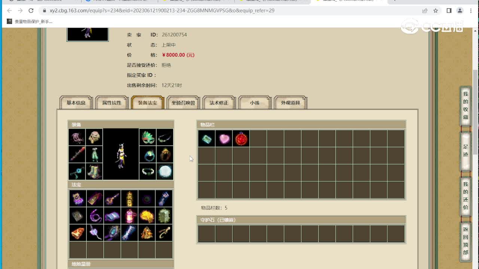
Task: Click the glowing blue ring icon
Action: [147, 154]
